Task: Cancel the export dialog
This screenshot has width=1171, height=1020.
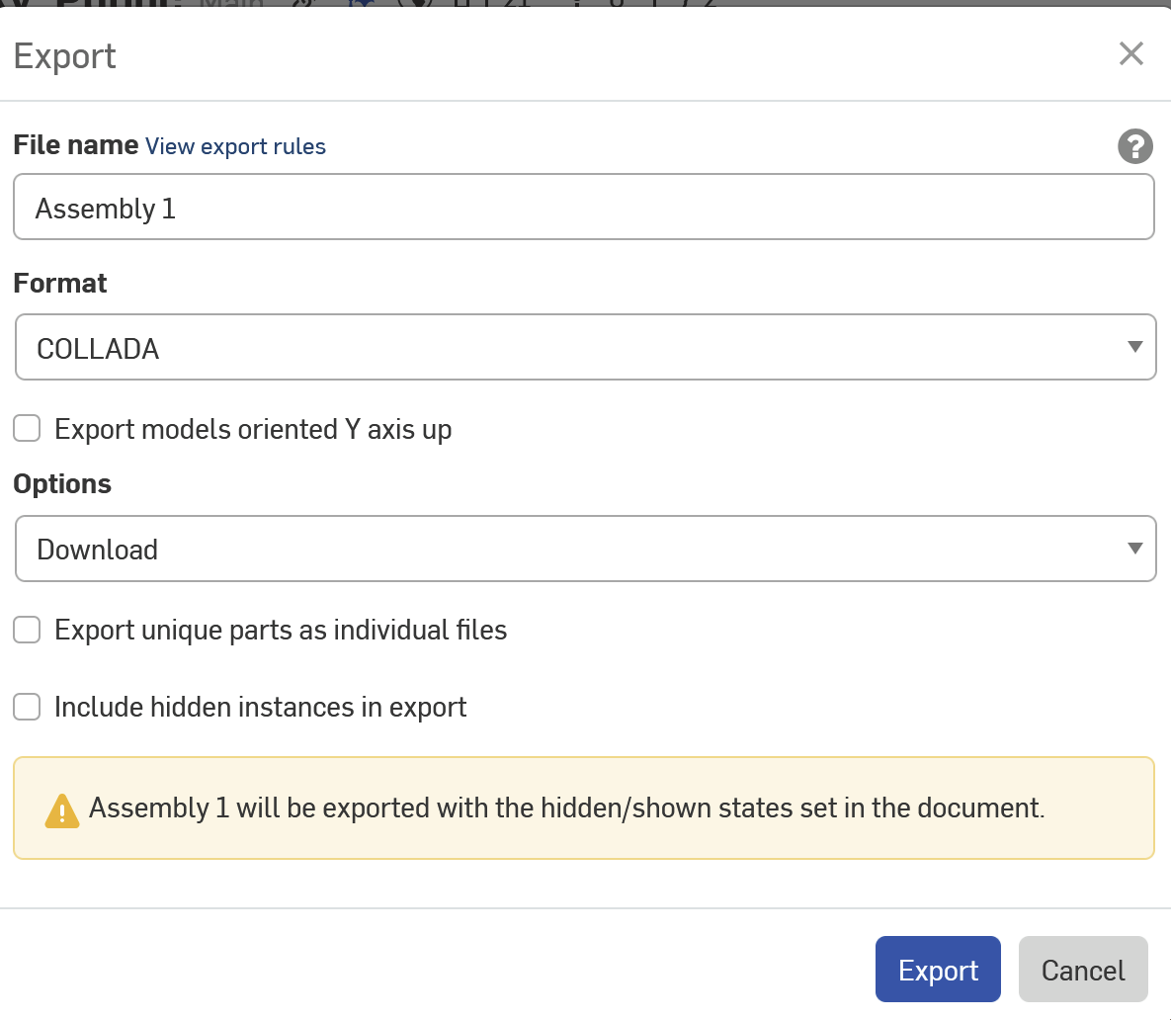Action: 1082,970
